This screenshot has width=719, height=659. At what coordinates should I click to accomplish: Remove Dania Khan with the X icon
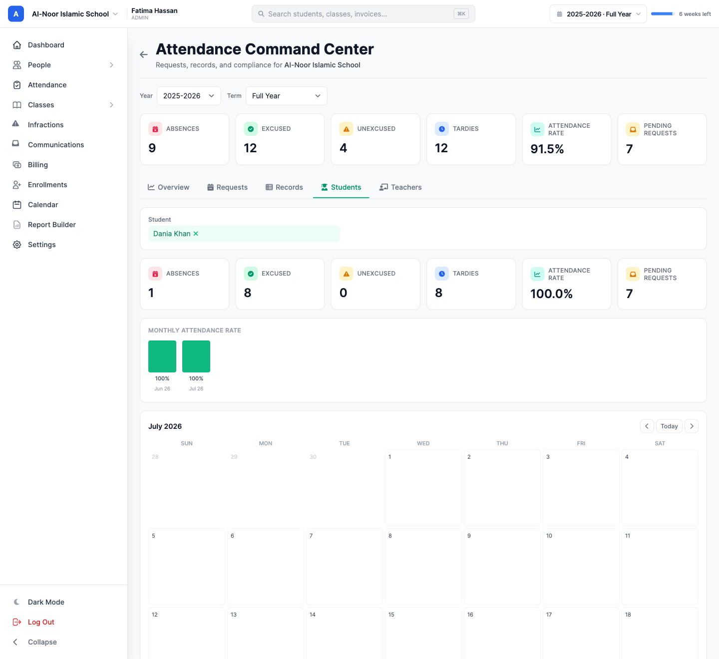[x=196, y=234]
